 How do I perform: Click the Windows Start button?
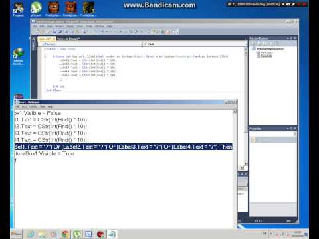click(x=17, y=234)
